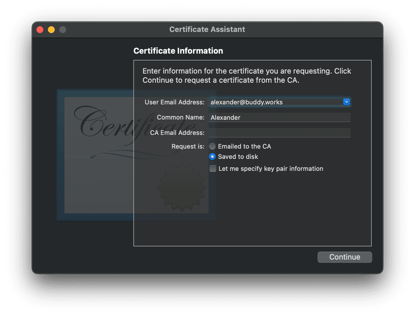Click the Certificate Assistant title bar
This screenshot has height=316, width=415.
[207, 29]
